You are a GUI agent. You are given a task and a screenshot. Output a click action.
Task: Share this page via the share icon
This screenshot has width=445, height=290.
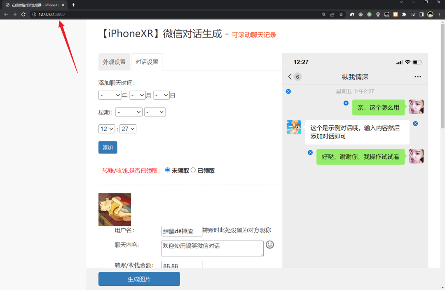tap(333, 14)
